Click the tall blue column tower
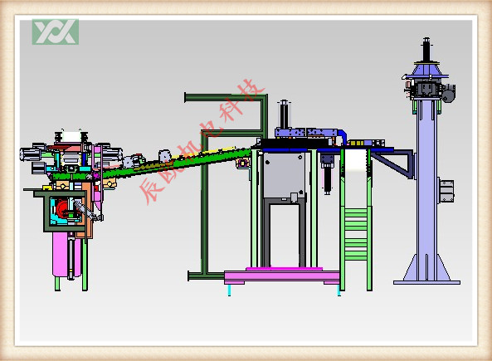Viewport: 492px width, 361px height. [426, 190]
